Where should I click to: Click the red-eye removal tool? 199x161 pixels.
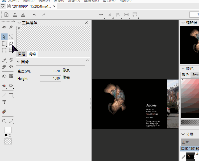[x=4, y=86]
